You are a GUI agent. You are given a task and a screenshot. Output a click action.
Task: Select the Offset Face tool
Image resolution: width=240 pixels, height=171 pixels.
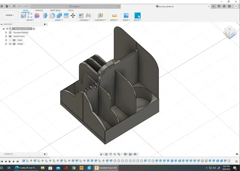point(66,15)
